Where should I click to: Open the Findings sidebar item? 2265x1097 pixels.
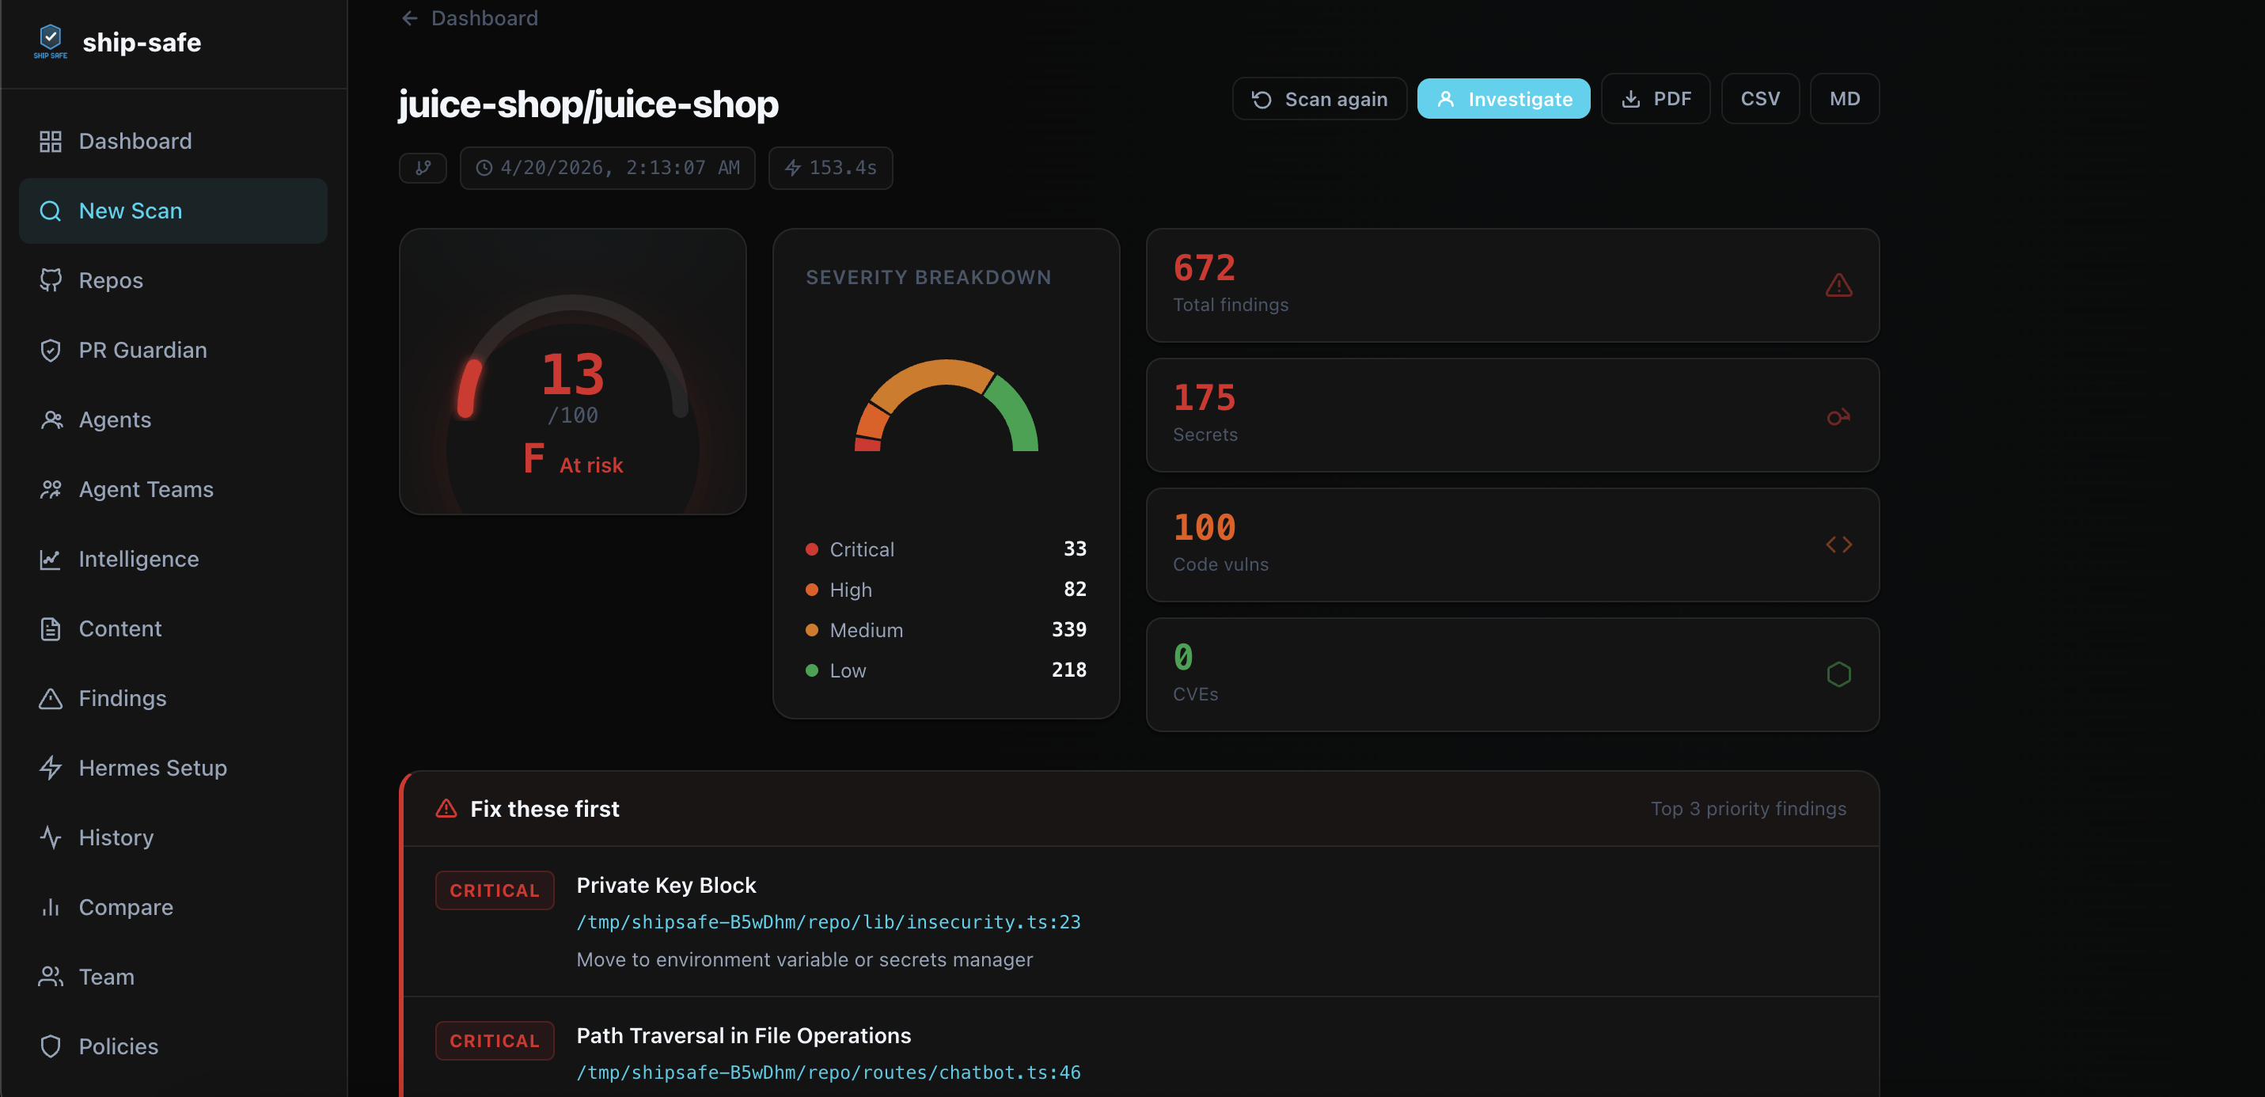click(173, 699)
